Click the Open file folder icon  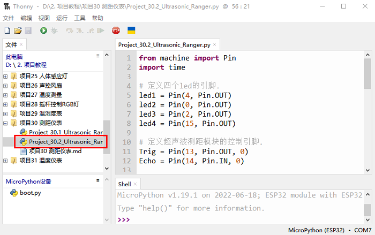(18, 31)
